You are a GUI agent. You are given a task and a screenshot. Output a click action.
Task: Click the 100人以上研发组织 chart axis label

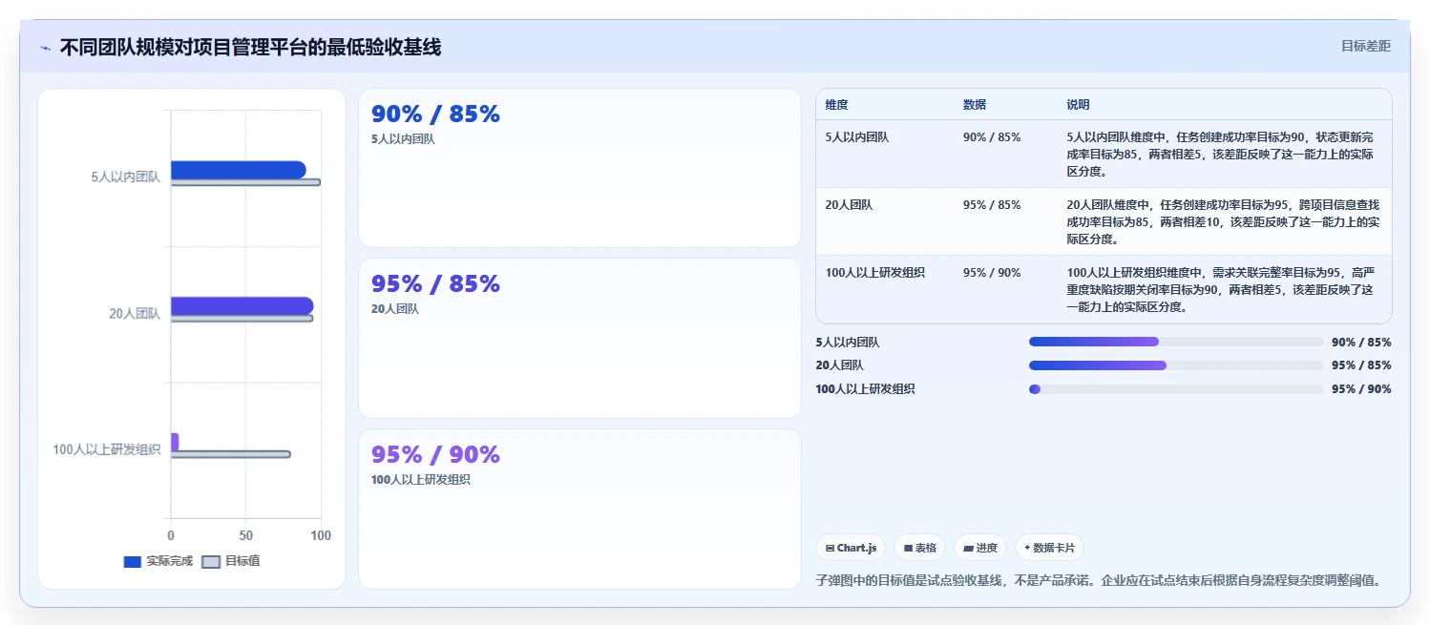(x=107, y=450)
